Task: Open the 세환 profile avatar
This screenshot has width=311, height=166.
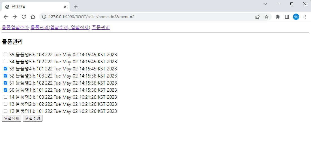Action: click(296, 17)
